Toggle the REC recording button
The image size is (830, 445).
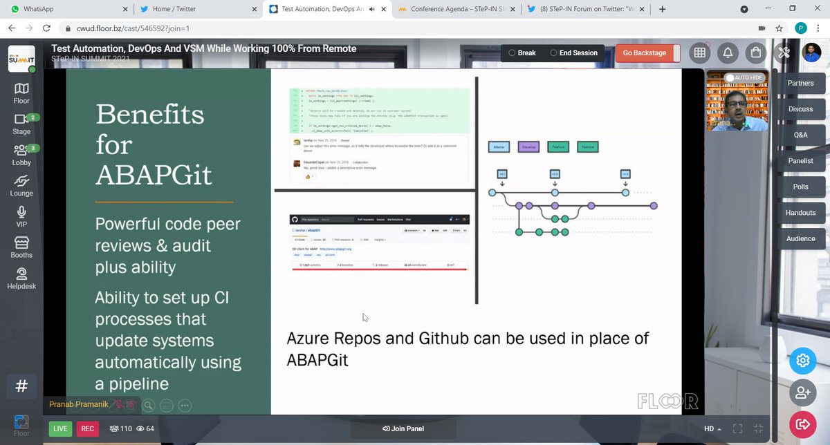87,429
